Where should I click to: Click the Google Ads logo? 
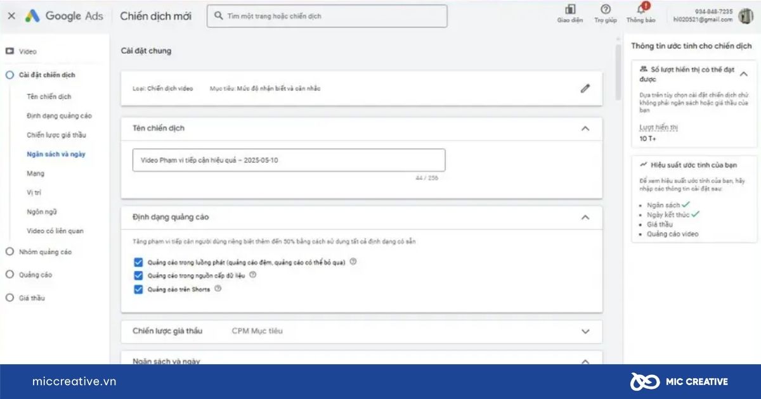point(63,16)
